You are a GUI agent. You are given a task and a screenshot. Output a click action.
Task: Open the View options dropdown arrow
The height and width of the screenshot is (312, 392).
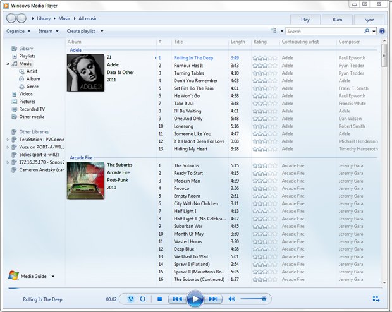coord(282,31)
